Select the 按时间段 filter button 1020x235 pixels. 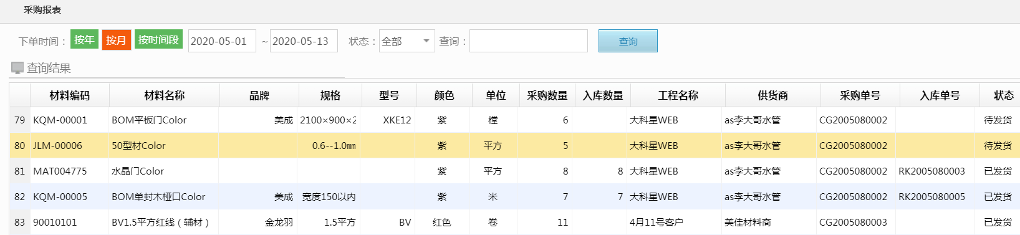coord(158,40)
